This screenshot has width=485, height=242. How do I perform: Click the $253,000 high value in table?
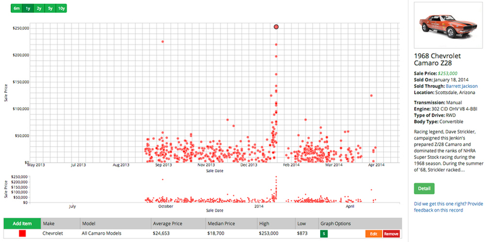[269, 234]
